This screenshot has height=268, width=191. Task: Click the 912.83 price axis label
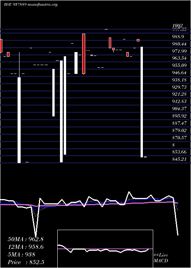point(179,101)
